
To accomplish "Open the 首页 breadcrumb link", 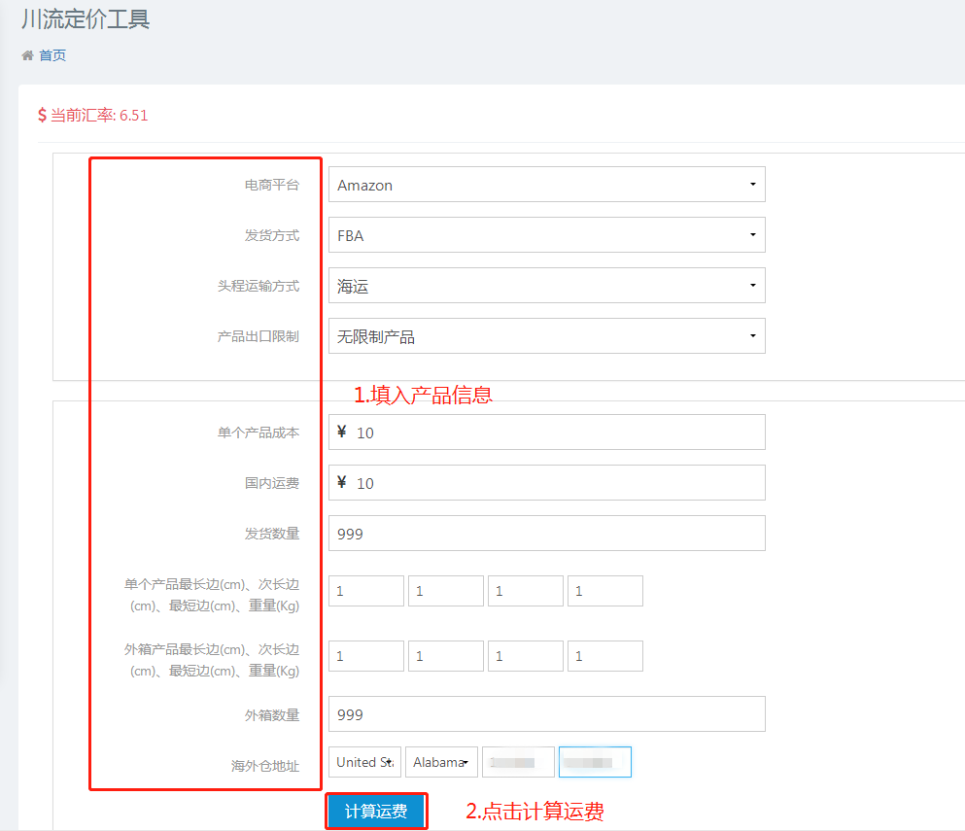I will tap(52, 55).
